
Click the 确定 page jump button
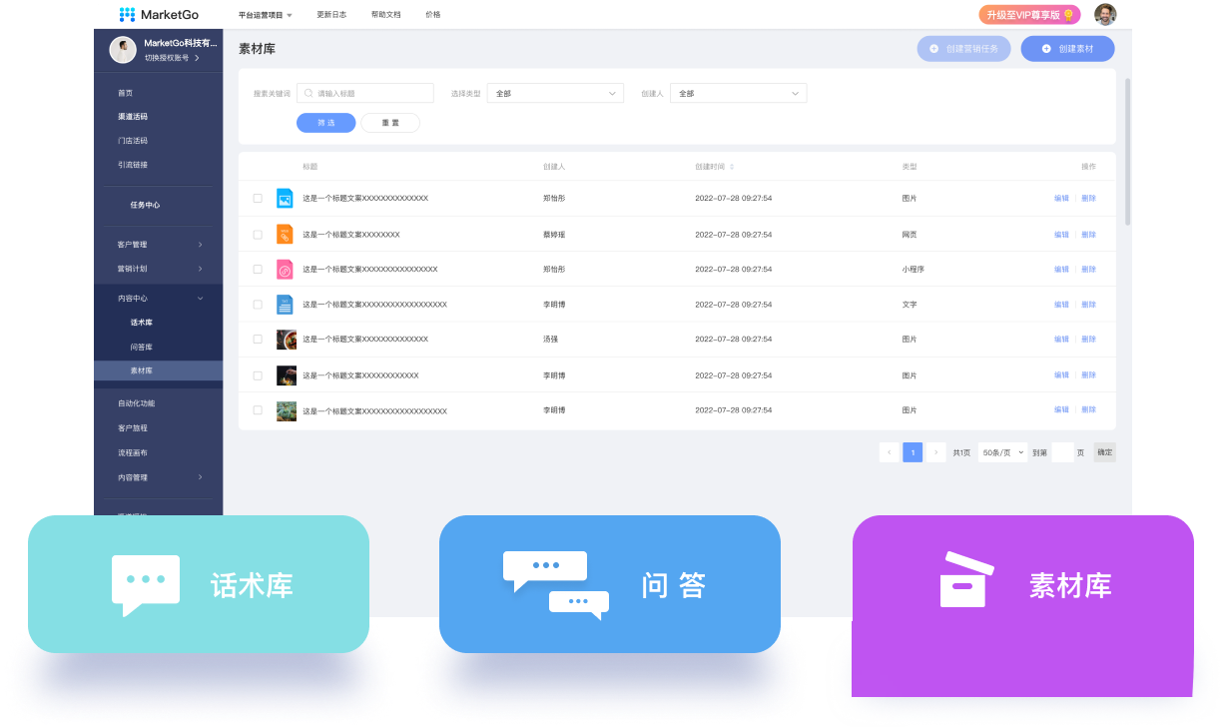click(x=1105, y=452)
